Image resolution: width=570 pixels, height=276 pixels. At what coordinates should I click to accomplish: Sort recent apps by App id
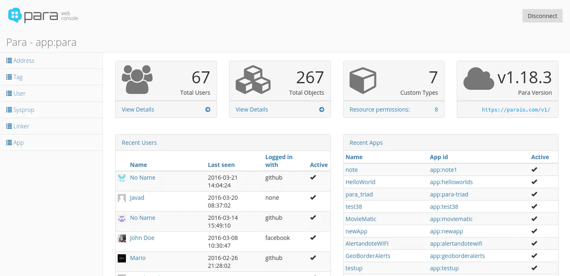click(439, 157)
